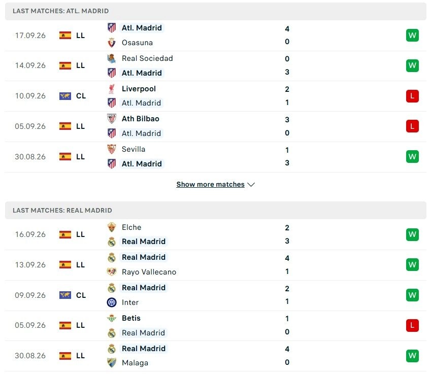Screen dimensions: 430x376
Task: Click the red L badge for Liverpool match
Action: tap(412, 96)
